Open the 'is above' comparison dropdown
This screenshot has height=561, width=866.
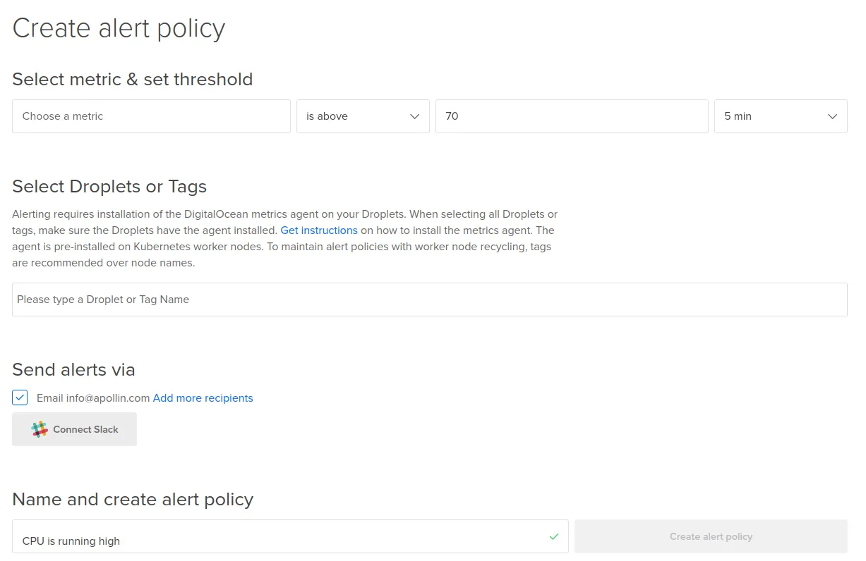tap(363, 116)
